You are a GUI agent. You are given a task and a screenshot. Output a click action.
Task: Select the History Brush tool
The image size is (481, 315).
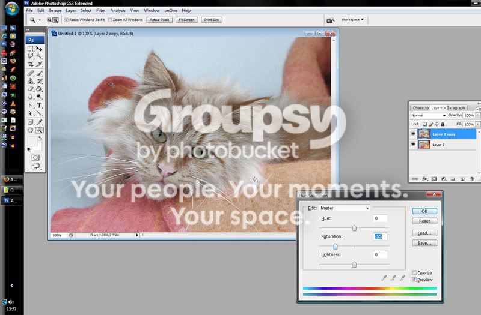coord(39,81)
